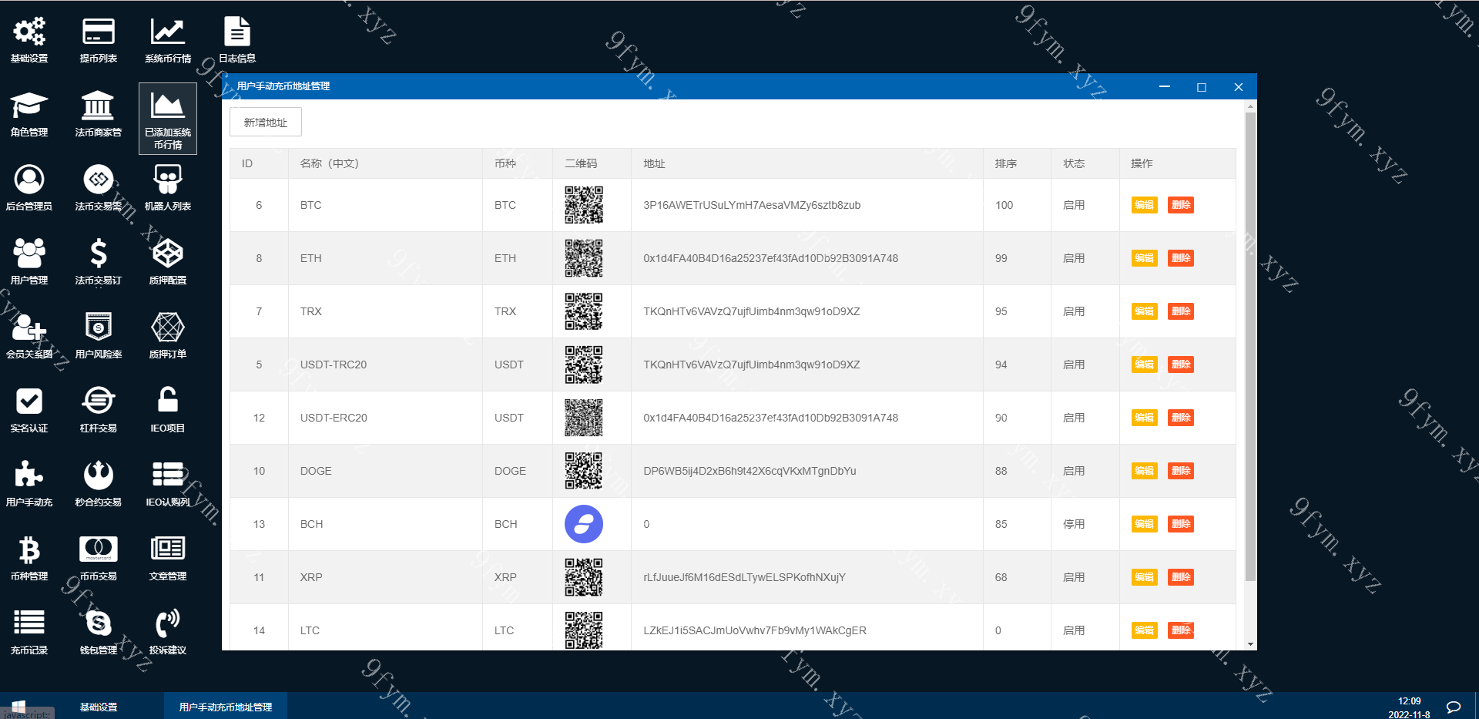1479x719 pixels.
Task: Select the DOGE address DP6WB5ij4D2xB6h9t42X6cqVKxMTgnDbYu
Action: pos(750,471)
